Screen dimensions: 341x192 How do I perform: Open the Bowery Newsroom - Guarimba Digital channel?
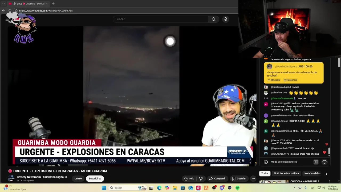[40, 177]
